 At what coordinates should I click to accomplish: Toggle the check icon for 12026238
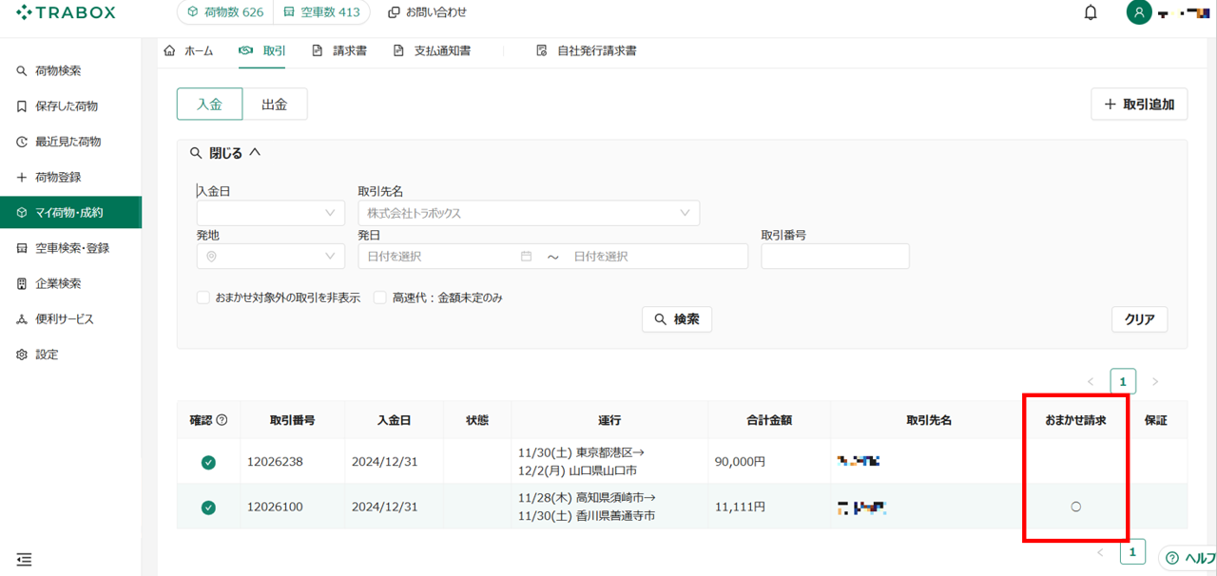point(208,462)
